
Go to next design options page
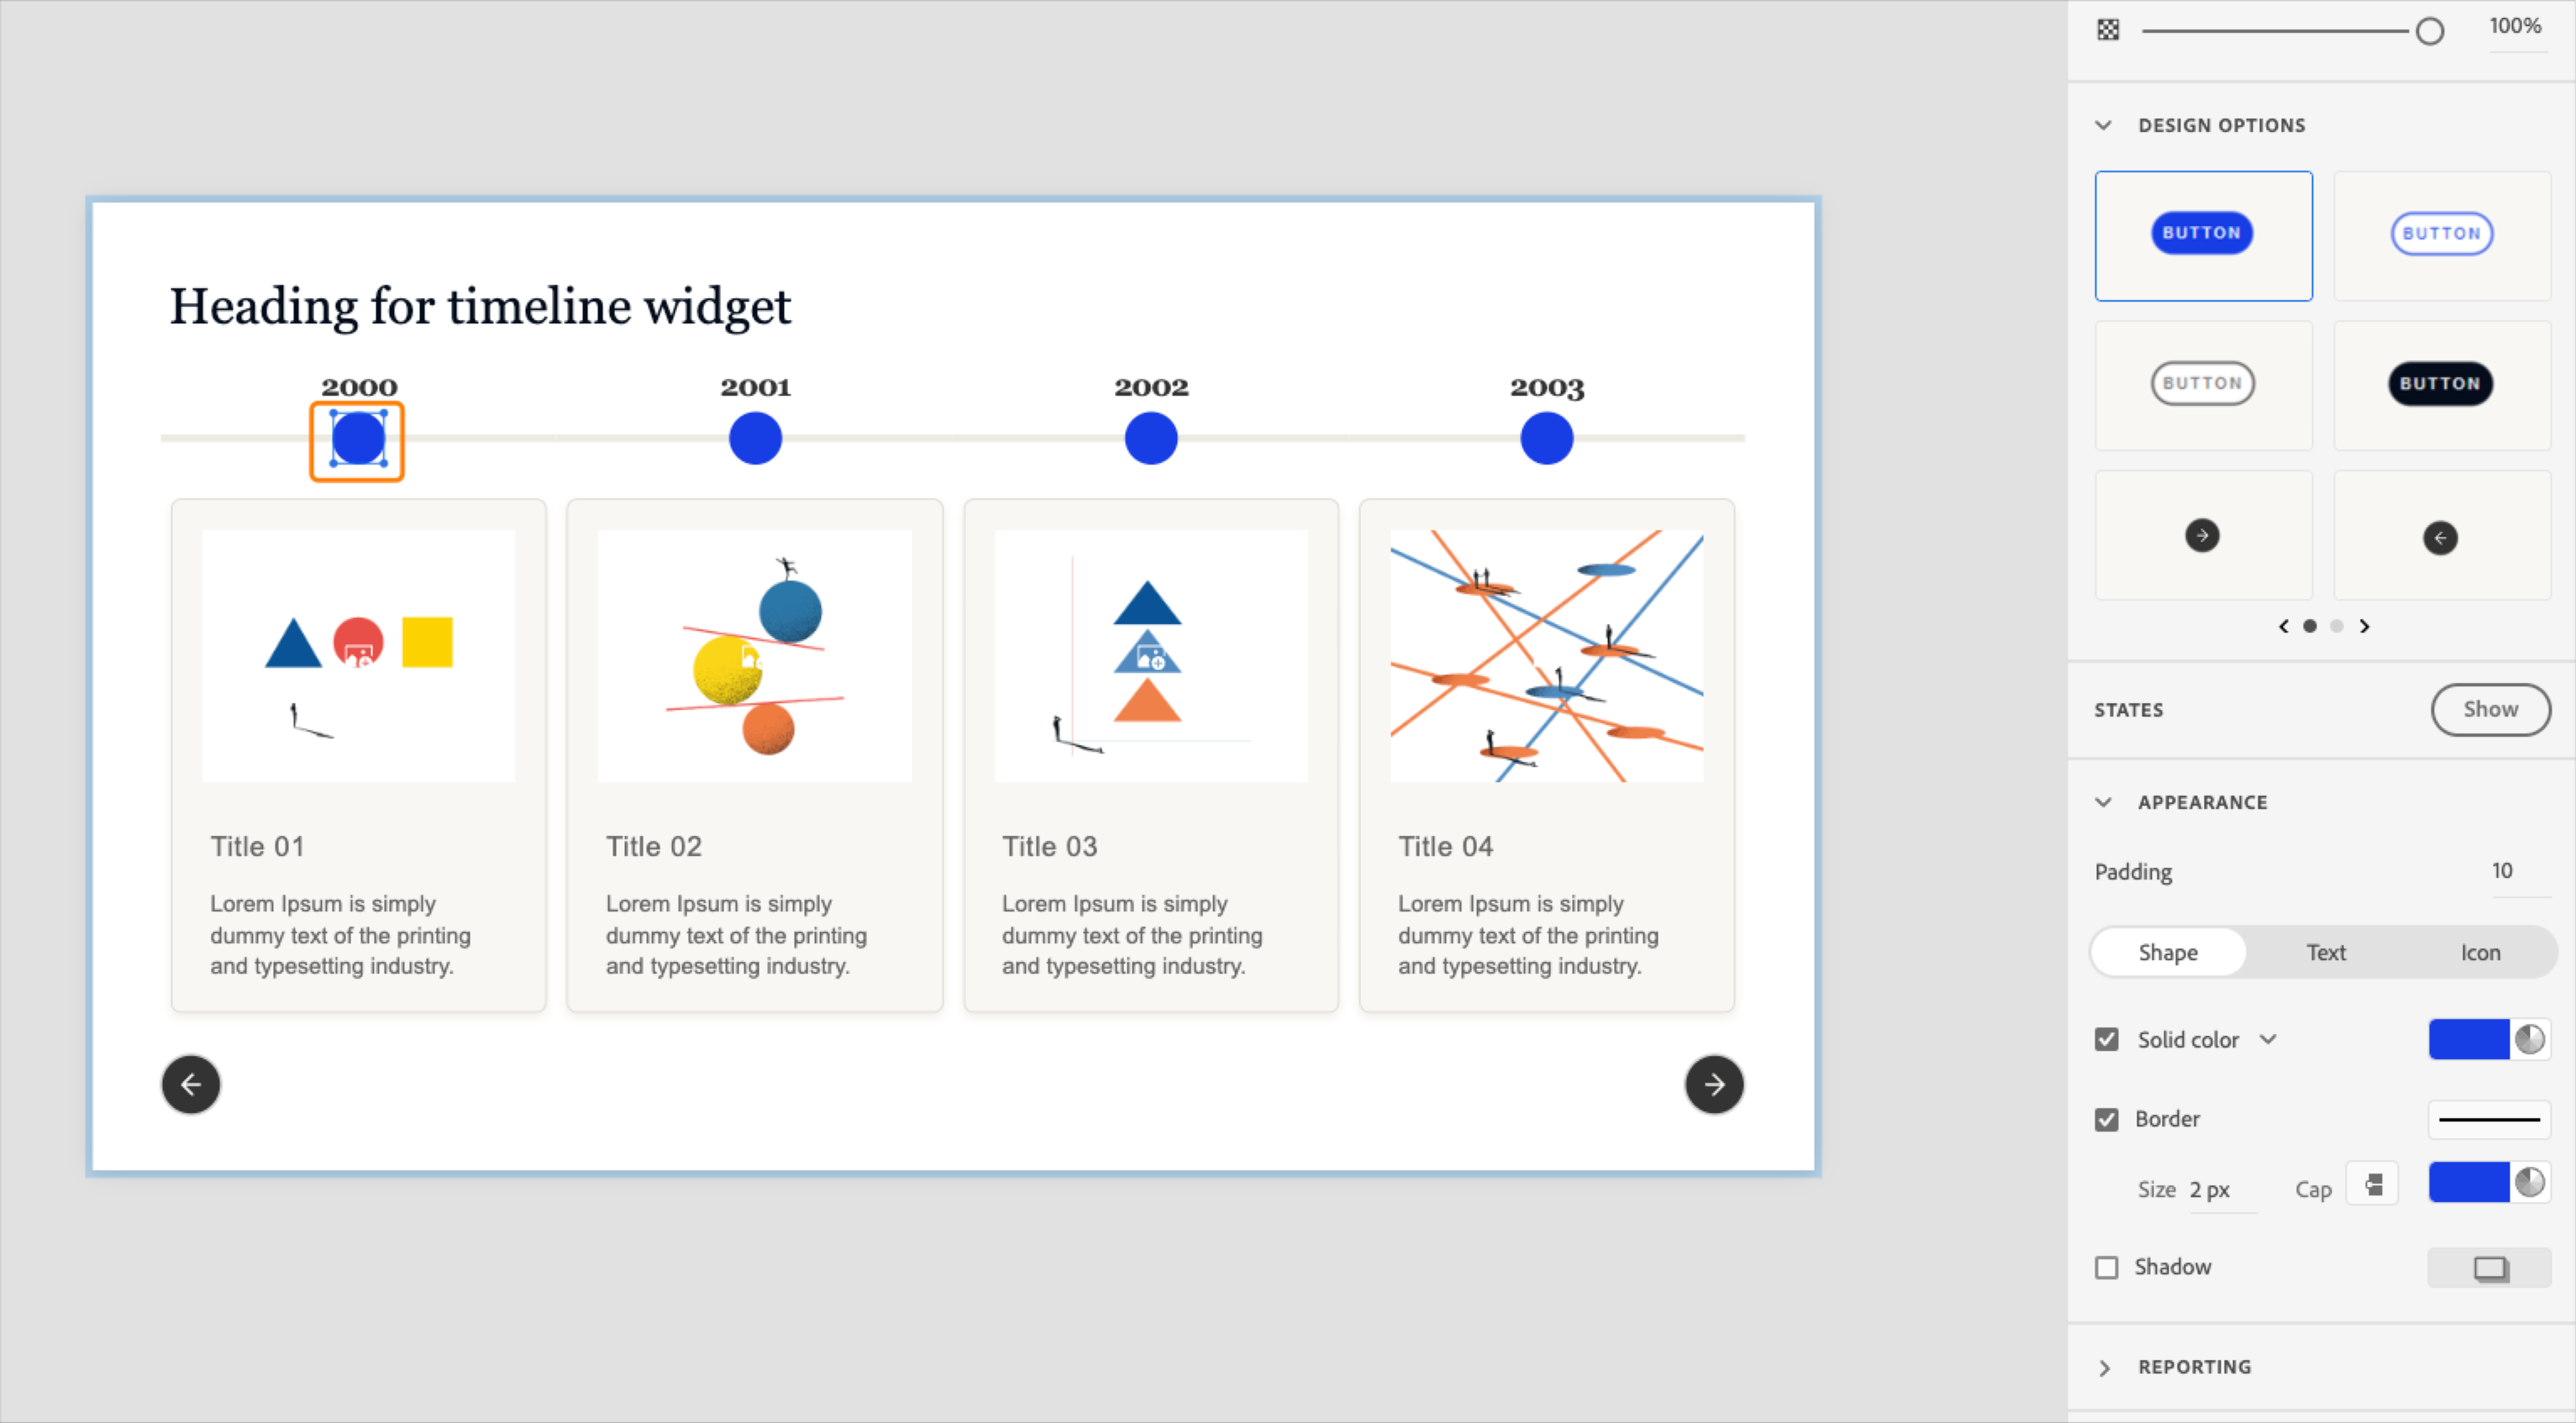click(x=2364, y=626)
